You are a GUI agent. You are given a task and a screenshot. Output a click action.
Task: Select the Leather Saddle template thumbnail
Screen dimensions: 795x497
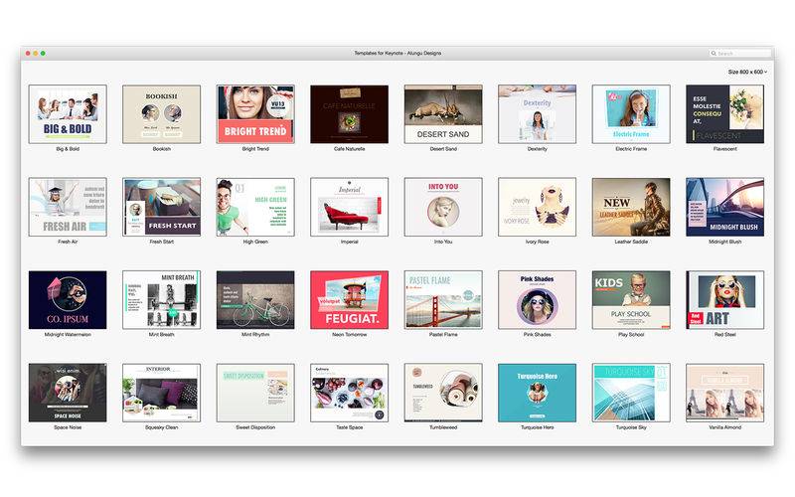tap(631, 207)
